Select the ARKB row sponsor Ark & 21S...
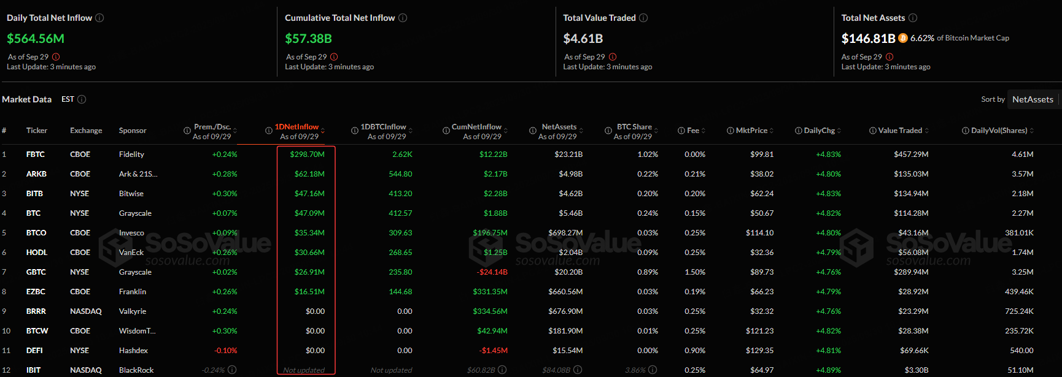This screenshot has height=377, width=1062. [x=138, y=174]
